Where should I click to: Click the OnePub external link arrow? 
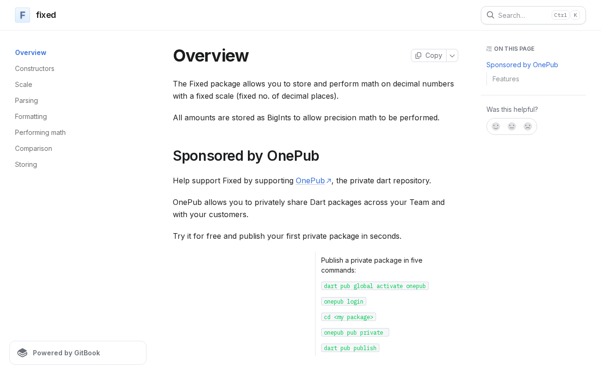pyautogui.click(x=329, y=181)
